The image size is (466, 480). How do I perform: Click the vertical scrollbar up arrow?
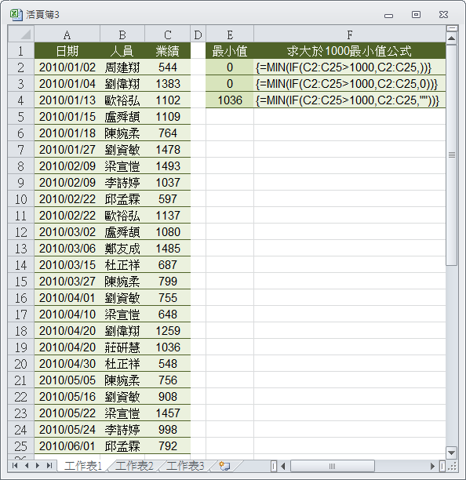coord(452,38)
